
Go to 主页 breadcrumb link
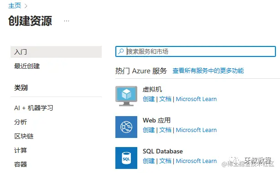coord(15,5)
